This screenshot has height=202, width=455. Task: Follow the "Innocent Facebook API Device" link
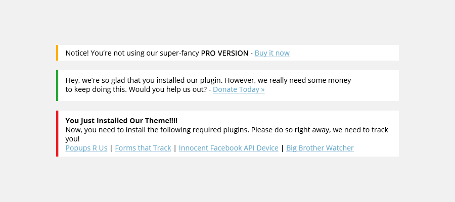(x=229, y=148)
